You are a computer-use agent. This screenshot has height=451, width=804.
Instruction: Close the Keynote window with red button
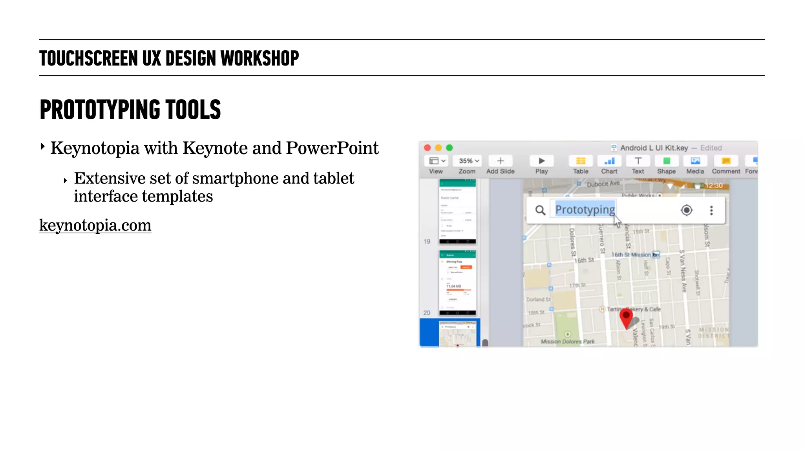428,148
